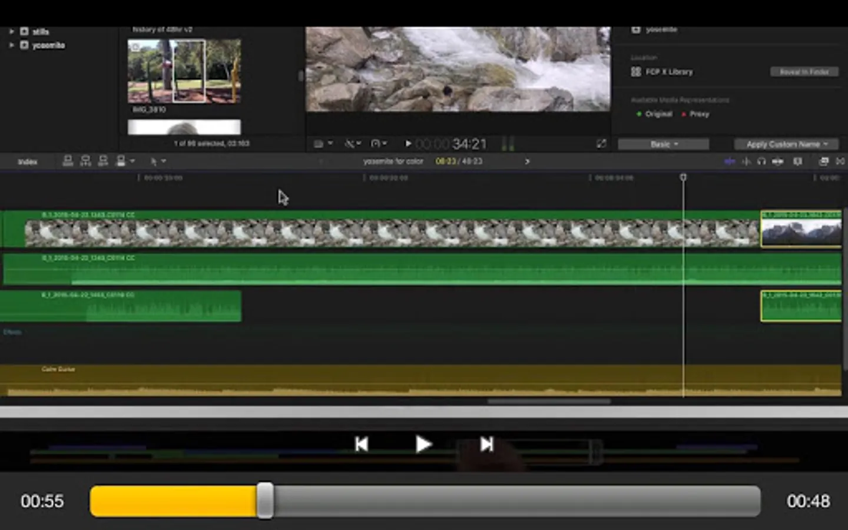This screenshot has height=530, width=848.
Task: Click the viewer full-screen arrows icon
Action: 601,144
